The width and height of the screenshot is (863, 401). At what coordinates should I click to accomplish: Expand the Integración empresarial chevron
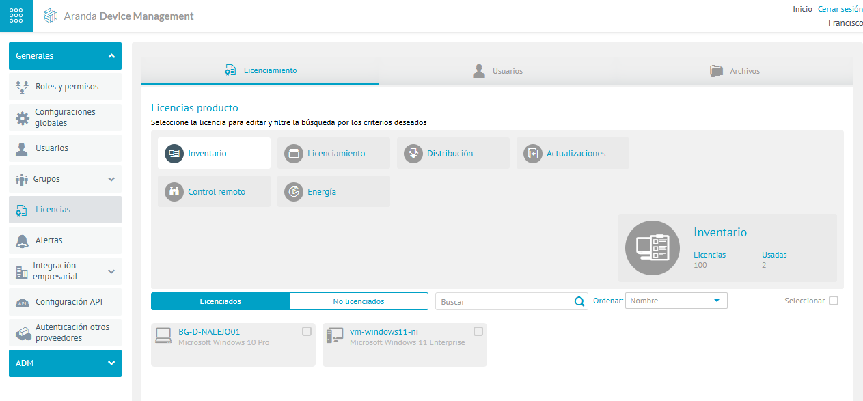pyautogui.click(x=111, y=271)
